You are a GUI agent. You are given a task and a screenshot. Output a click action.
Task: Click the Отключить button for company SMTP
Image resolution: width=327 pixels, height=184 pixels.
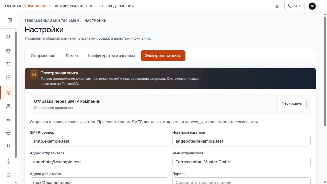292,104
